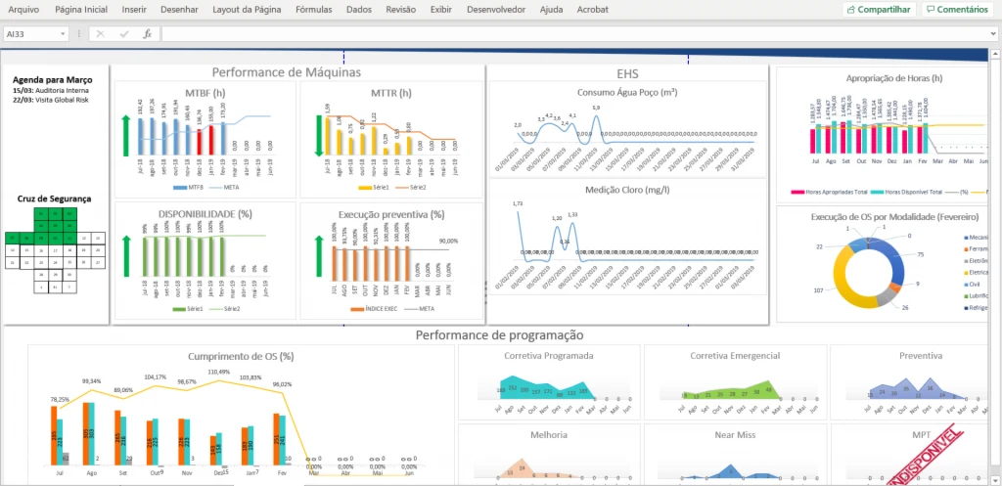Expand the formula bar chevron
Viewport: 1002px width, 486px height.
click(x=995, y=34)
